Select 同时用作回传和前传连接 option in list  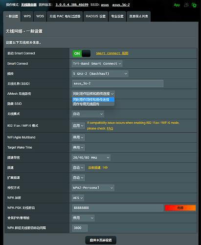93,100
